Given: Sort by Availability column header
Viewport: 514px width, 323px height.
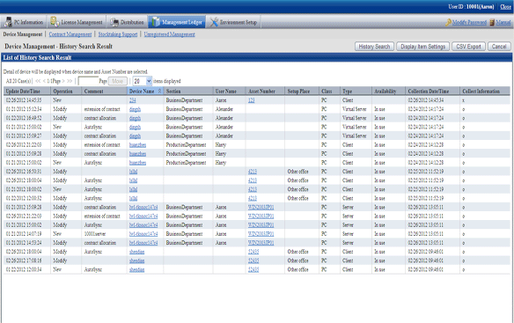Looking at the screenshot, I should (x=385, y=92).
